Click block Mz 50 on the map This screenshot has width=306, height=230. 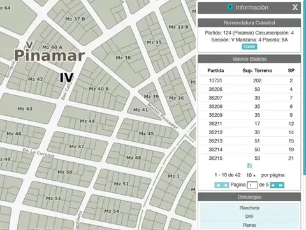(65, 172)
